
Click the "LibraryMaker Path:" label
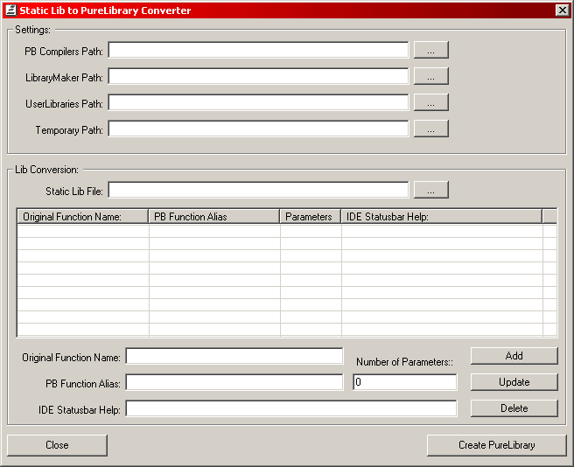[x=64, y=78]
